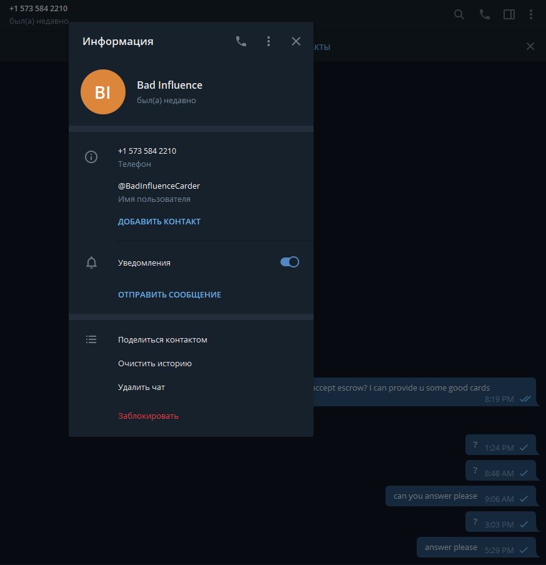The height and width of the screenshot is (565, 546).
Task: Close the Информация panel
Action: tap(296, 41)
